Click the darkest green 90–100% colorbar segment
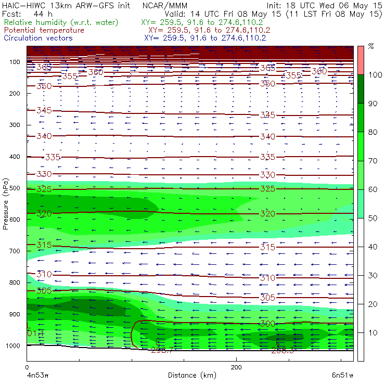 (361, 89)
